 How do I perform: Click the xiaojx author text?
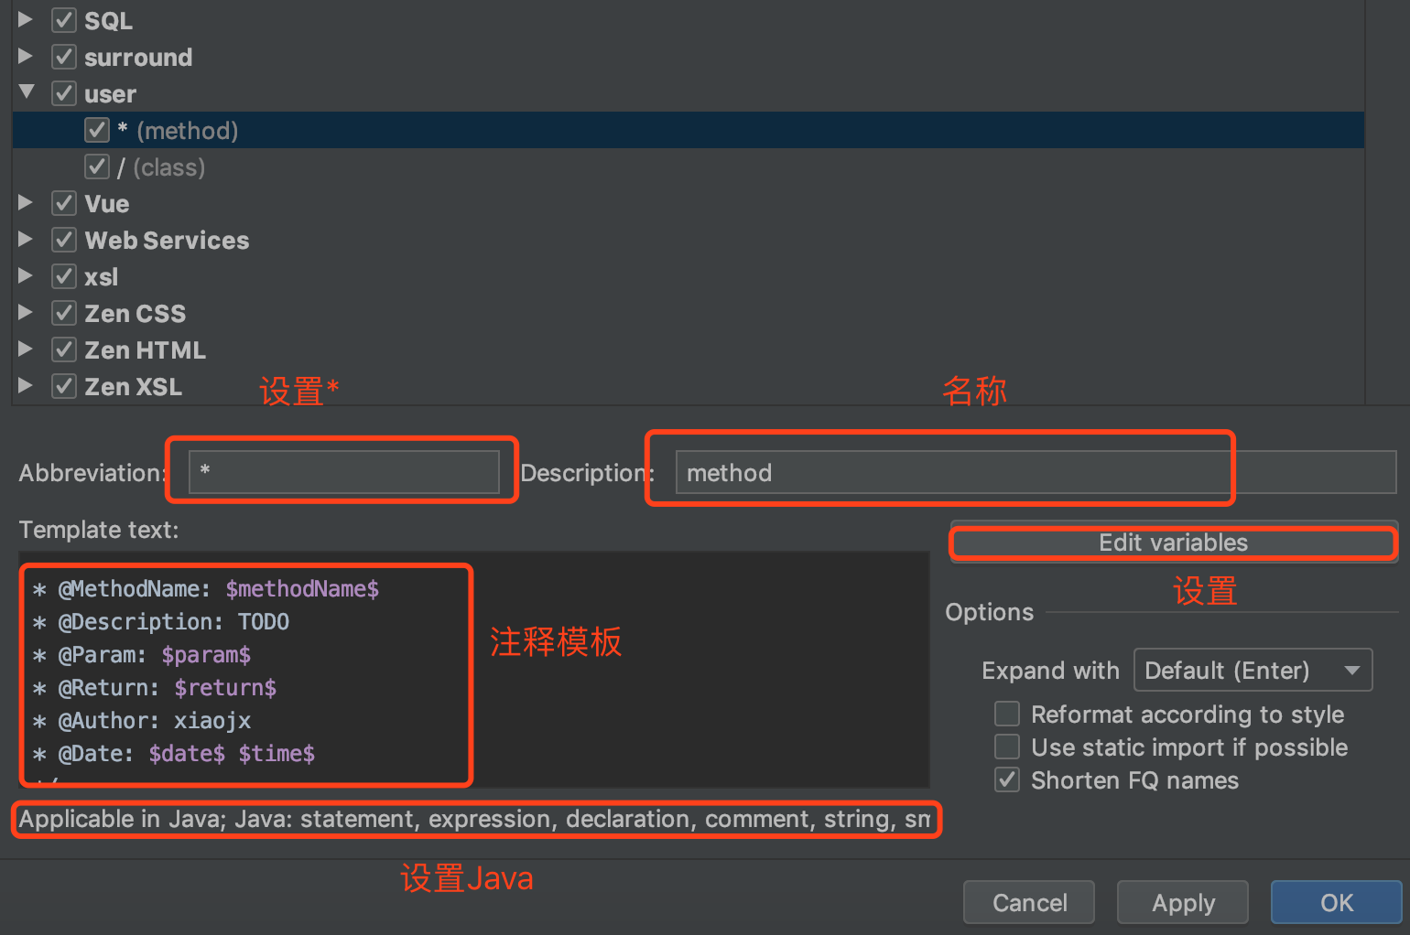click(x=212, y=720)
